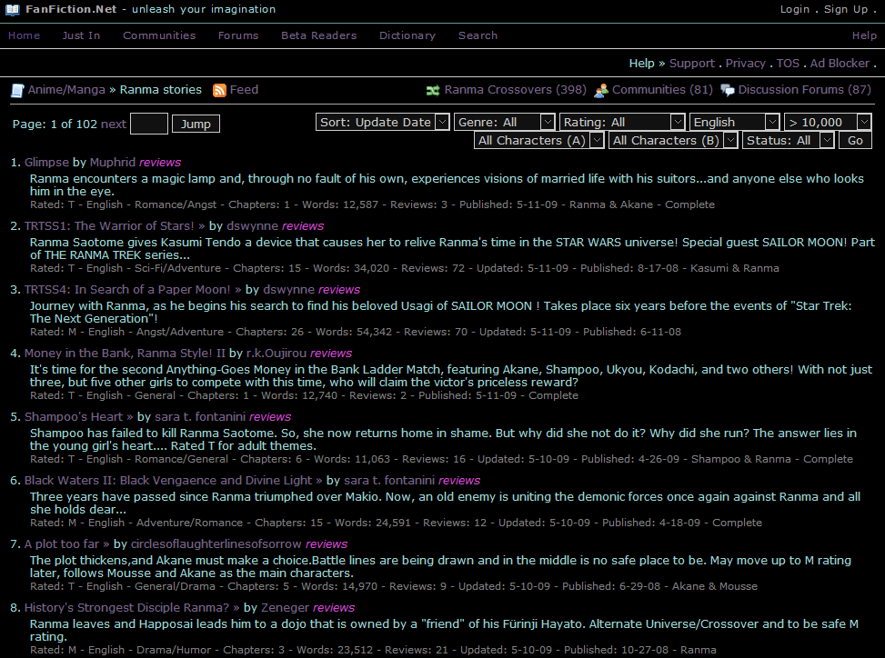Click the Ranma Crossovers arrows icon
This screenshot has height=658, width=885.
tap(432, 89)
